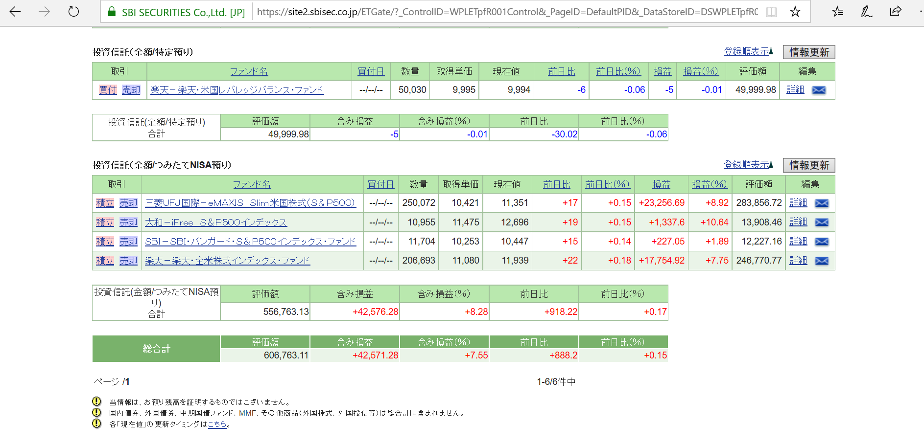
Task: Open web notes pen icon
Action: coord(866,12)
